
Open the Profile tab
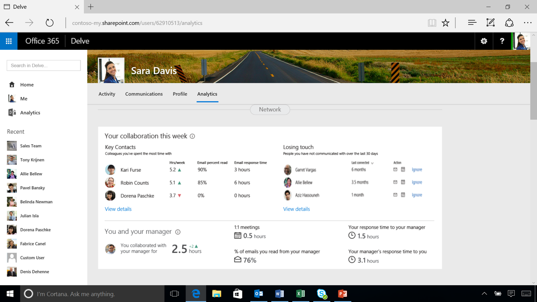(x=180, y=94)
